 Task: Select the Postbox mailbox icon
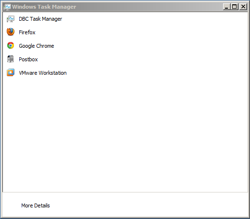(11, 59)
